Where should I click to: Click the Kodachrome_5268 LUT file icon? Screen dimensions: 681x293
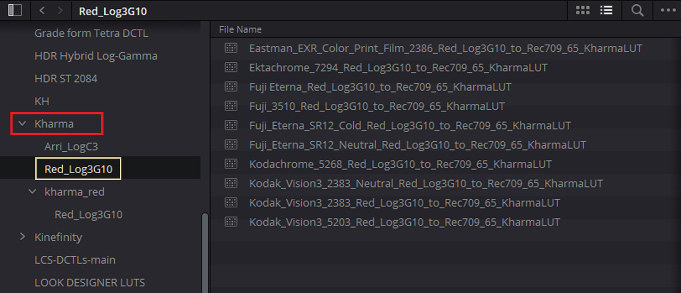(230, 164)
